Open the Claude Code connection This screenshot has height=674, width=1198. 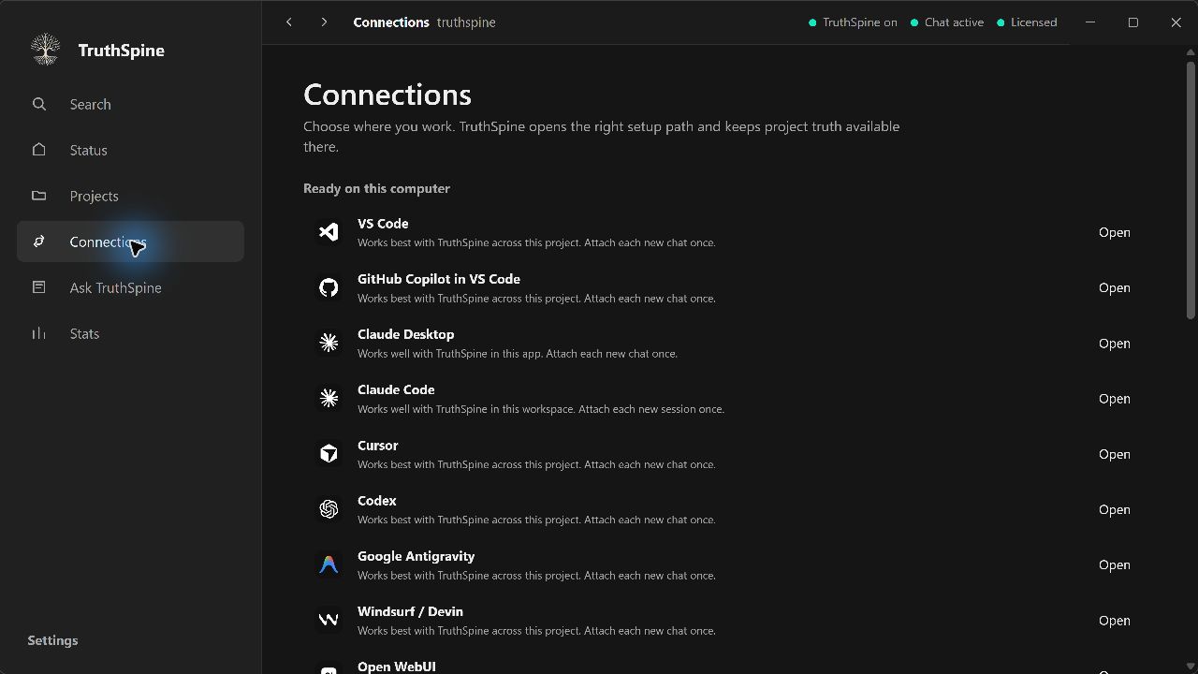(1114, 399)
